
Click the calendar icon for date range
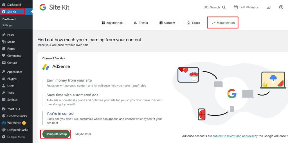[x=236, y=7]
